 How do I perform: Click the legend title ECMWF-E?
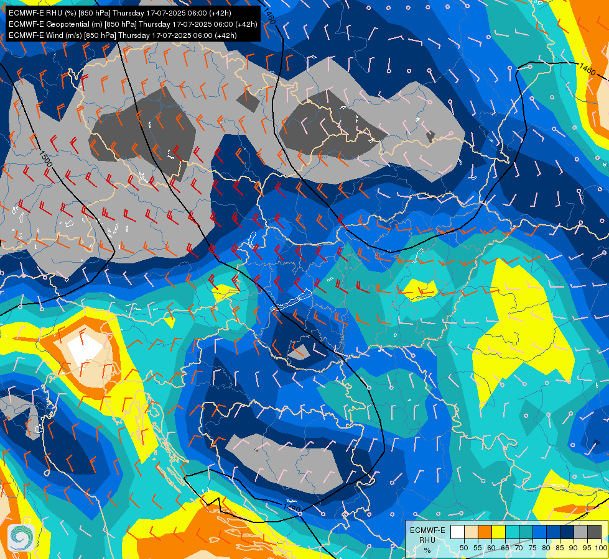(427, 530)
